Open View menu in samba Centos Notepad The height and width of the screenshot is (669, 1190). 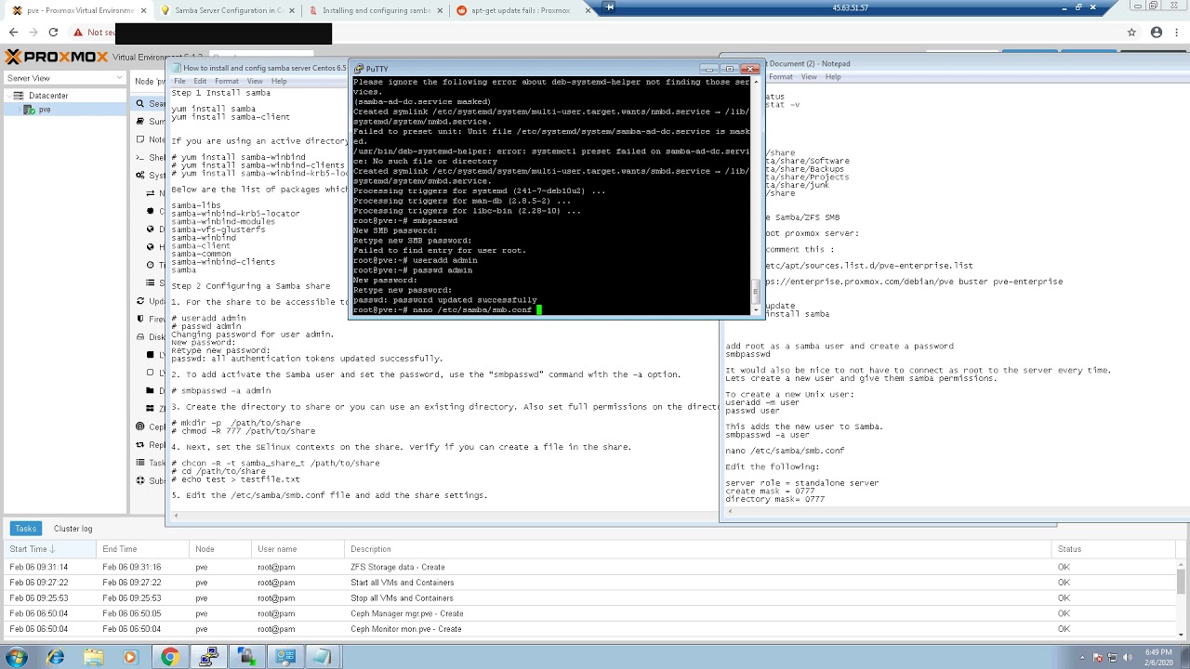click(x=255, y=81)
